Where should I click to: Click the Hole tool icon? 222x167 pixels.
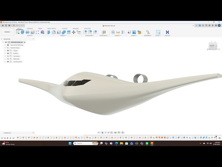click(33, 32)
